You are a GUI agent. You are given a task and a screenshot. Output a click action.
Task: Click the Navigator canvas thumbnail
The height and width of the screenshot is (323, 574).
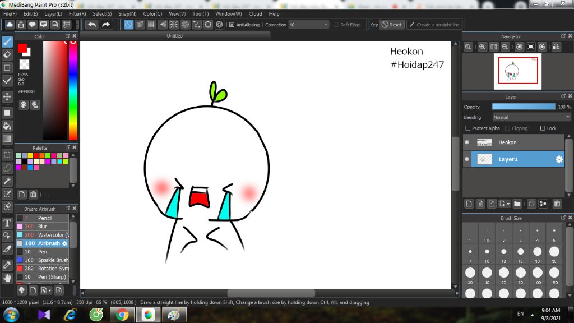(x=517, y=71)
